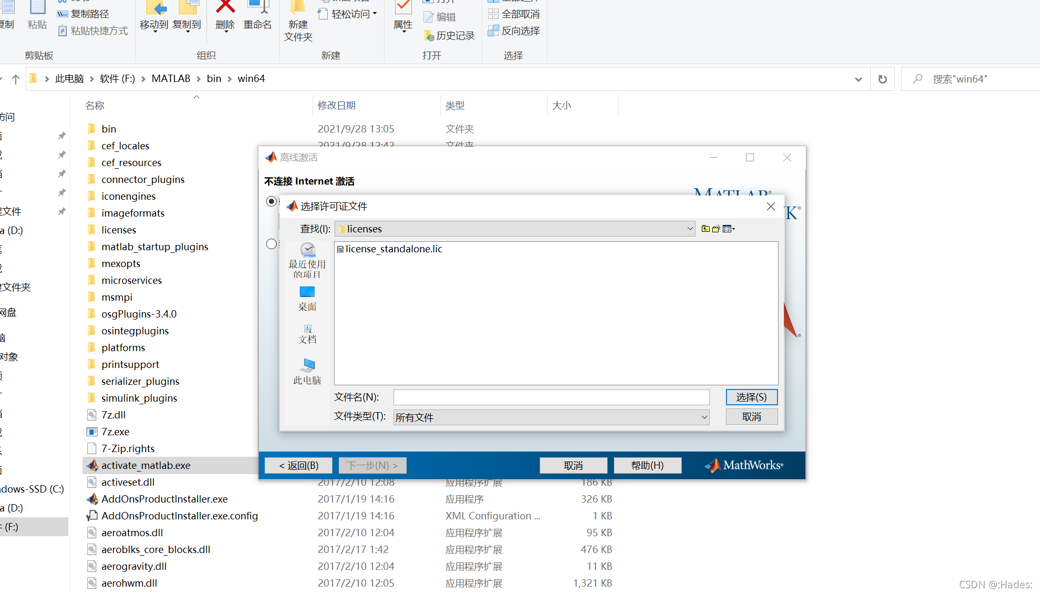This screenshot has width=1040, height=594.
Task: Select the license_standalone.lic file
Action: (393, 249)
